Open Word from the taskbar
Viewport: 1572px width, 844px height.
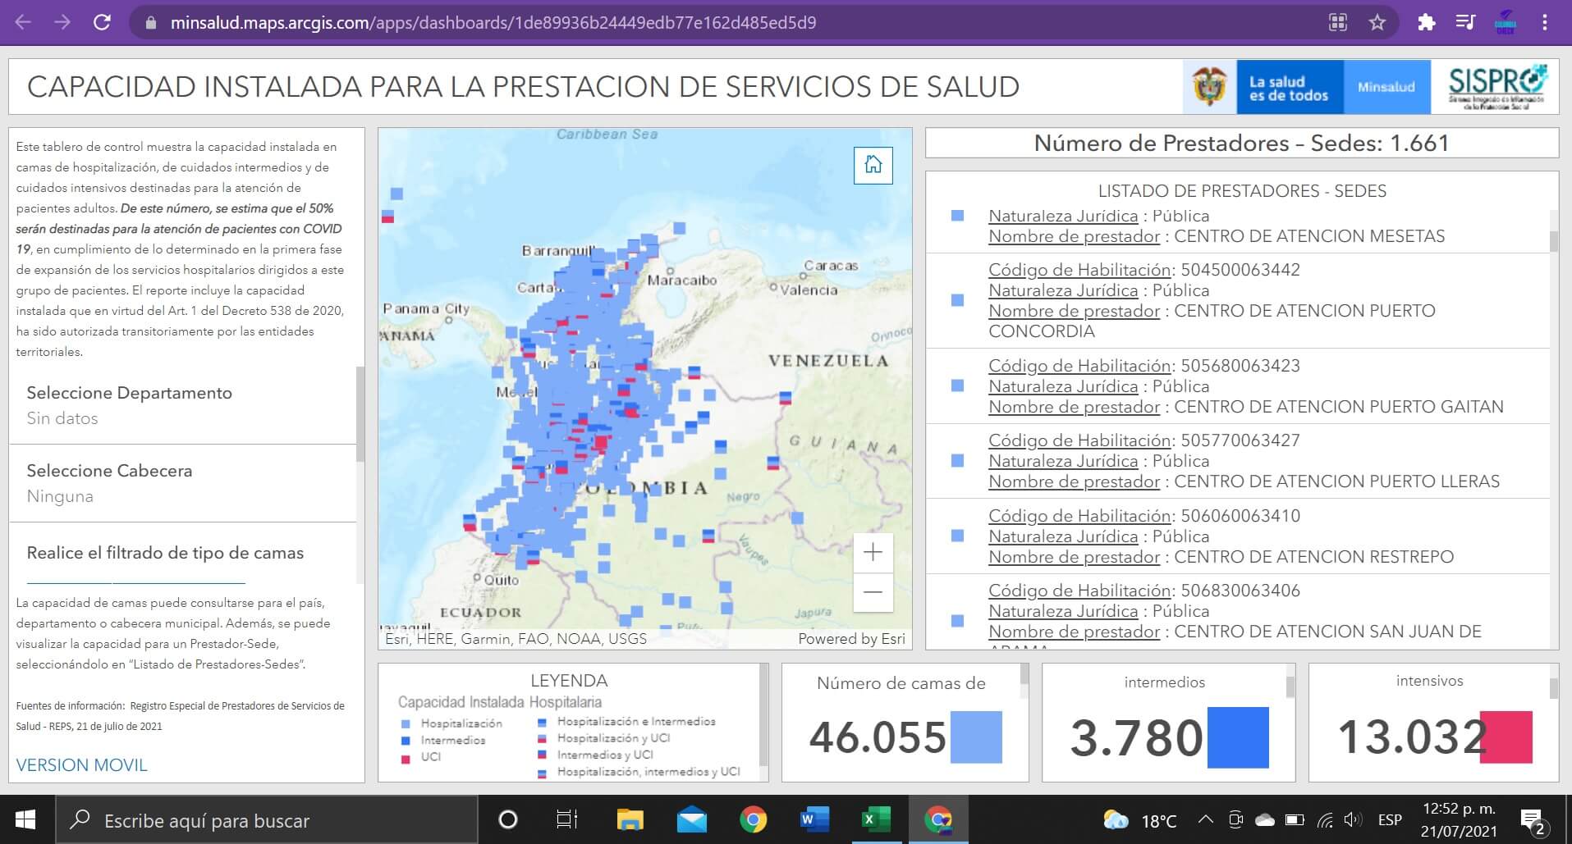pos(814,819)
